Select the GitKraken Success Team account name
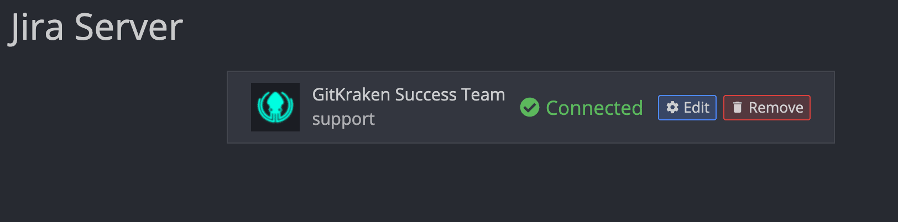This screenshot has height=222, width=898. coord(408,95)
